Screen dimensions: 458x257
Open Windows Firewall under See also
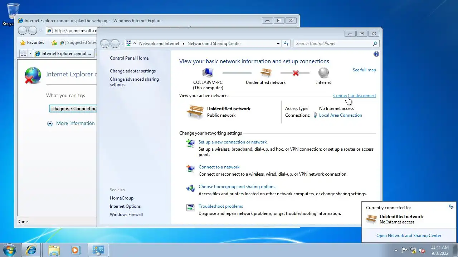click(x=126, y=215)
